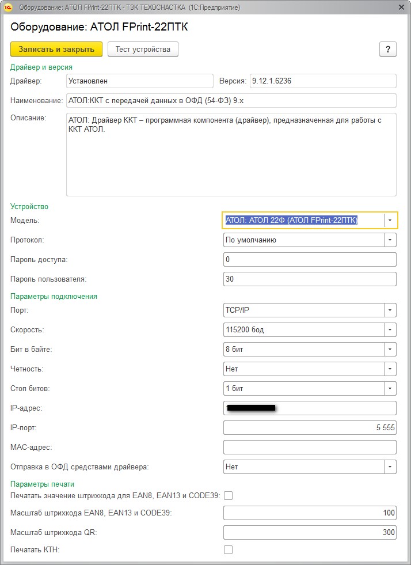Click the 'Оборудование: АТОЛ FPrint-22ПТК' form title
411x565 pixels.
click(99, 27)
